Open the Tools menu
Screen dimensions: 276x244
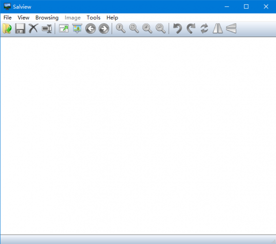click(x=94, y=18)
